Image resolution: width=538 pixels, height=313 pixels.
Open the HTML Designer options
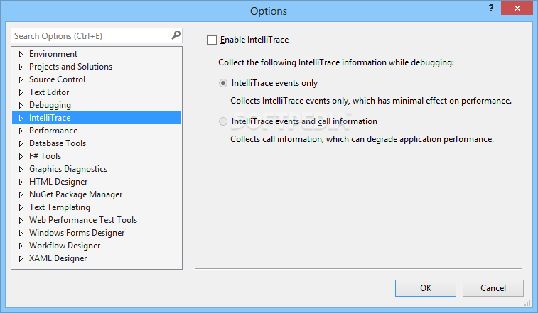[x=58, y=182]
